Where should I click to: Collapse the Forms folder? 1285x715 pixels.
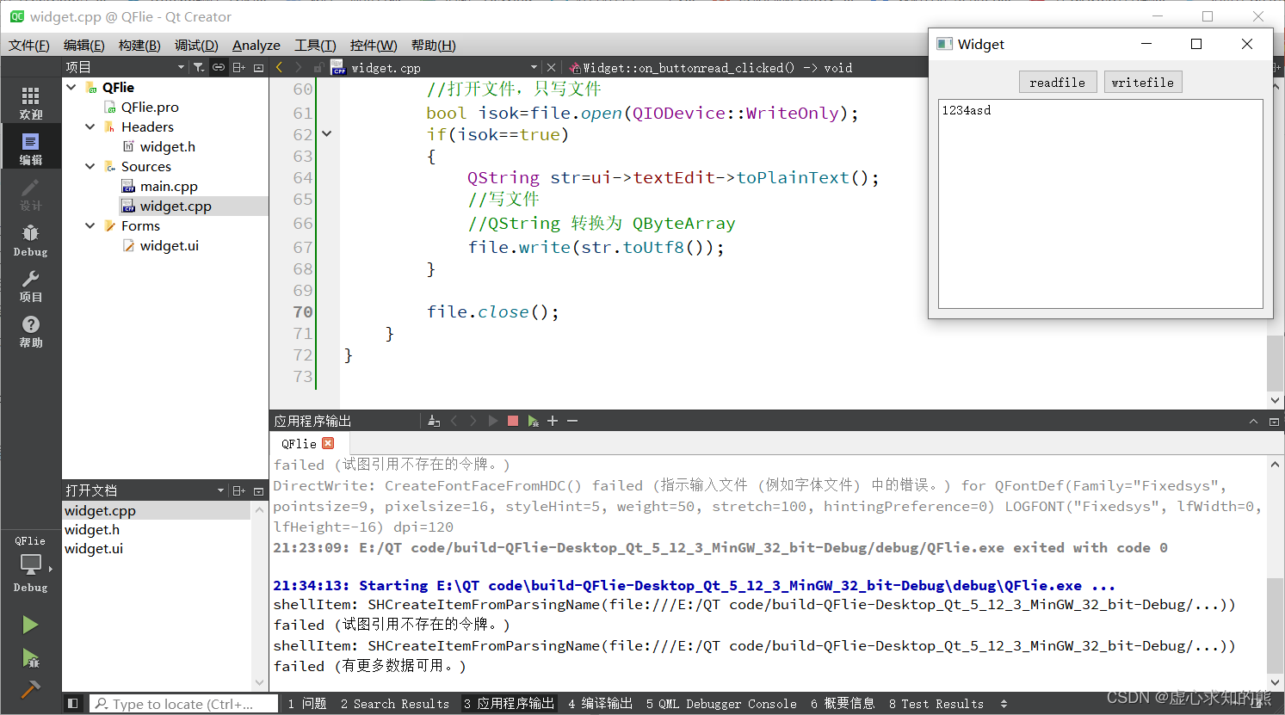click(x=90, y=225)
